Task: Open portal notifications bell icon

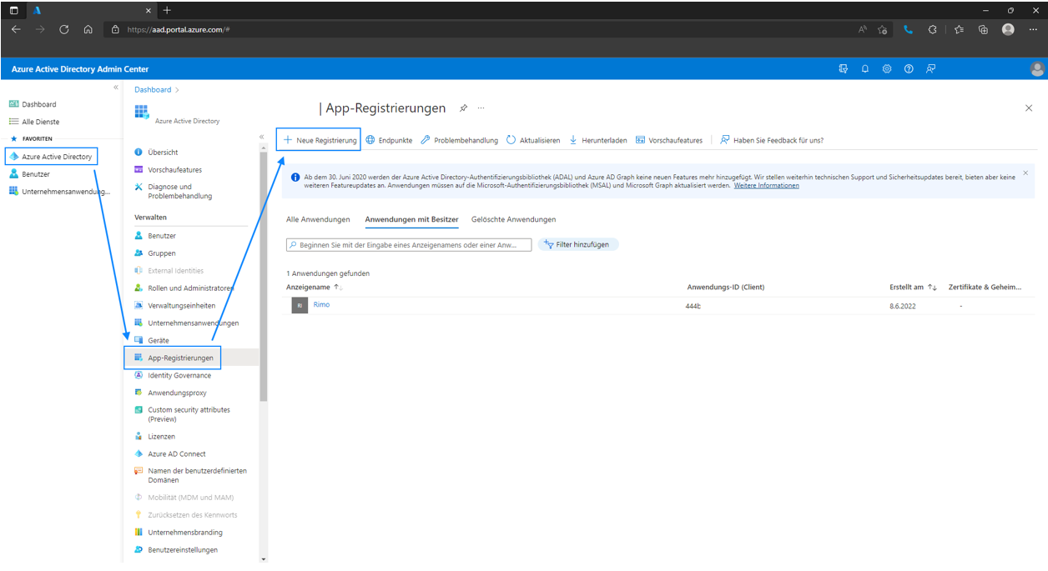Action: tap(865, 68)
